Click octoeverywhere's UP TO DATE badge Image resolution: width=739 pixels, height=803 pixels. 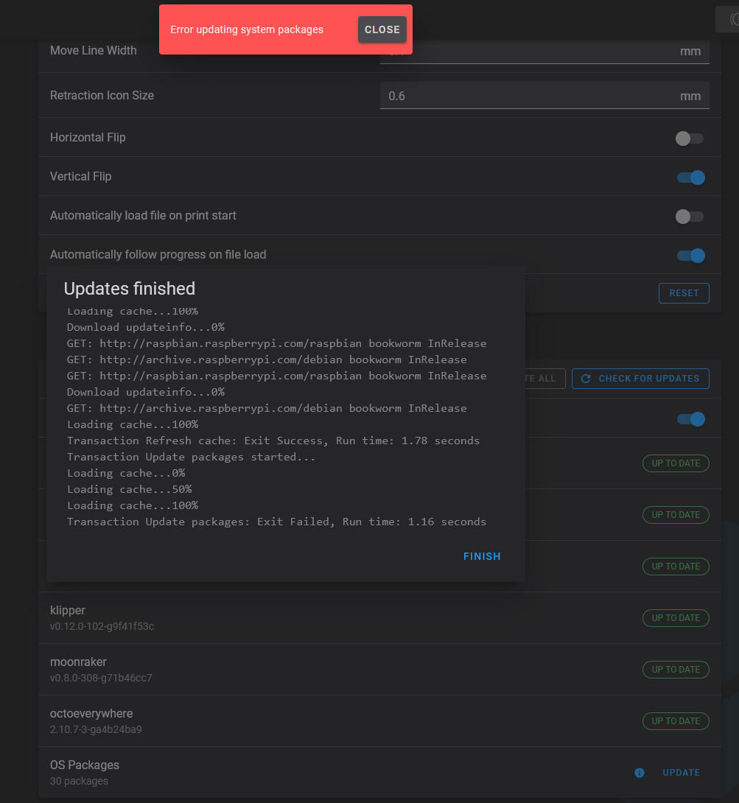tap(676, 721)
